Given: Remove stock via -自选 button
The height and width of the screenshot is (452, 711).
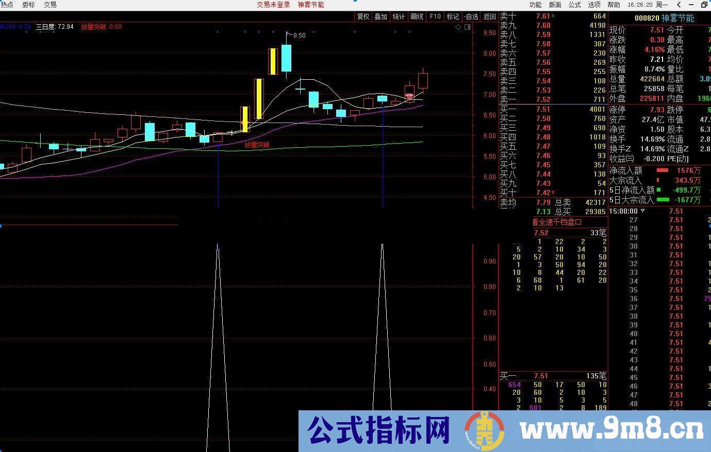Looking at the screenshot, I should 471,16.
